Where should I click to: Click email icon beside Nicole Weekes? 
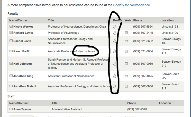pos(11,27)
